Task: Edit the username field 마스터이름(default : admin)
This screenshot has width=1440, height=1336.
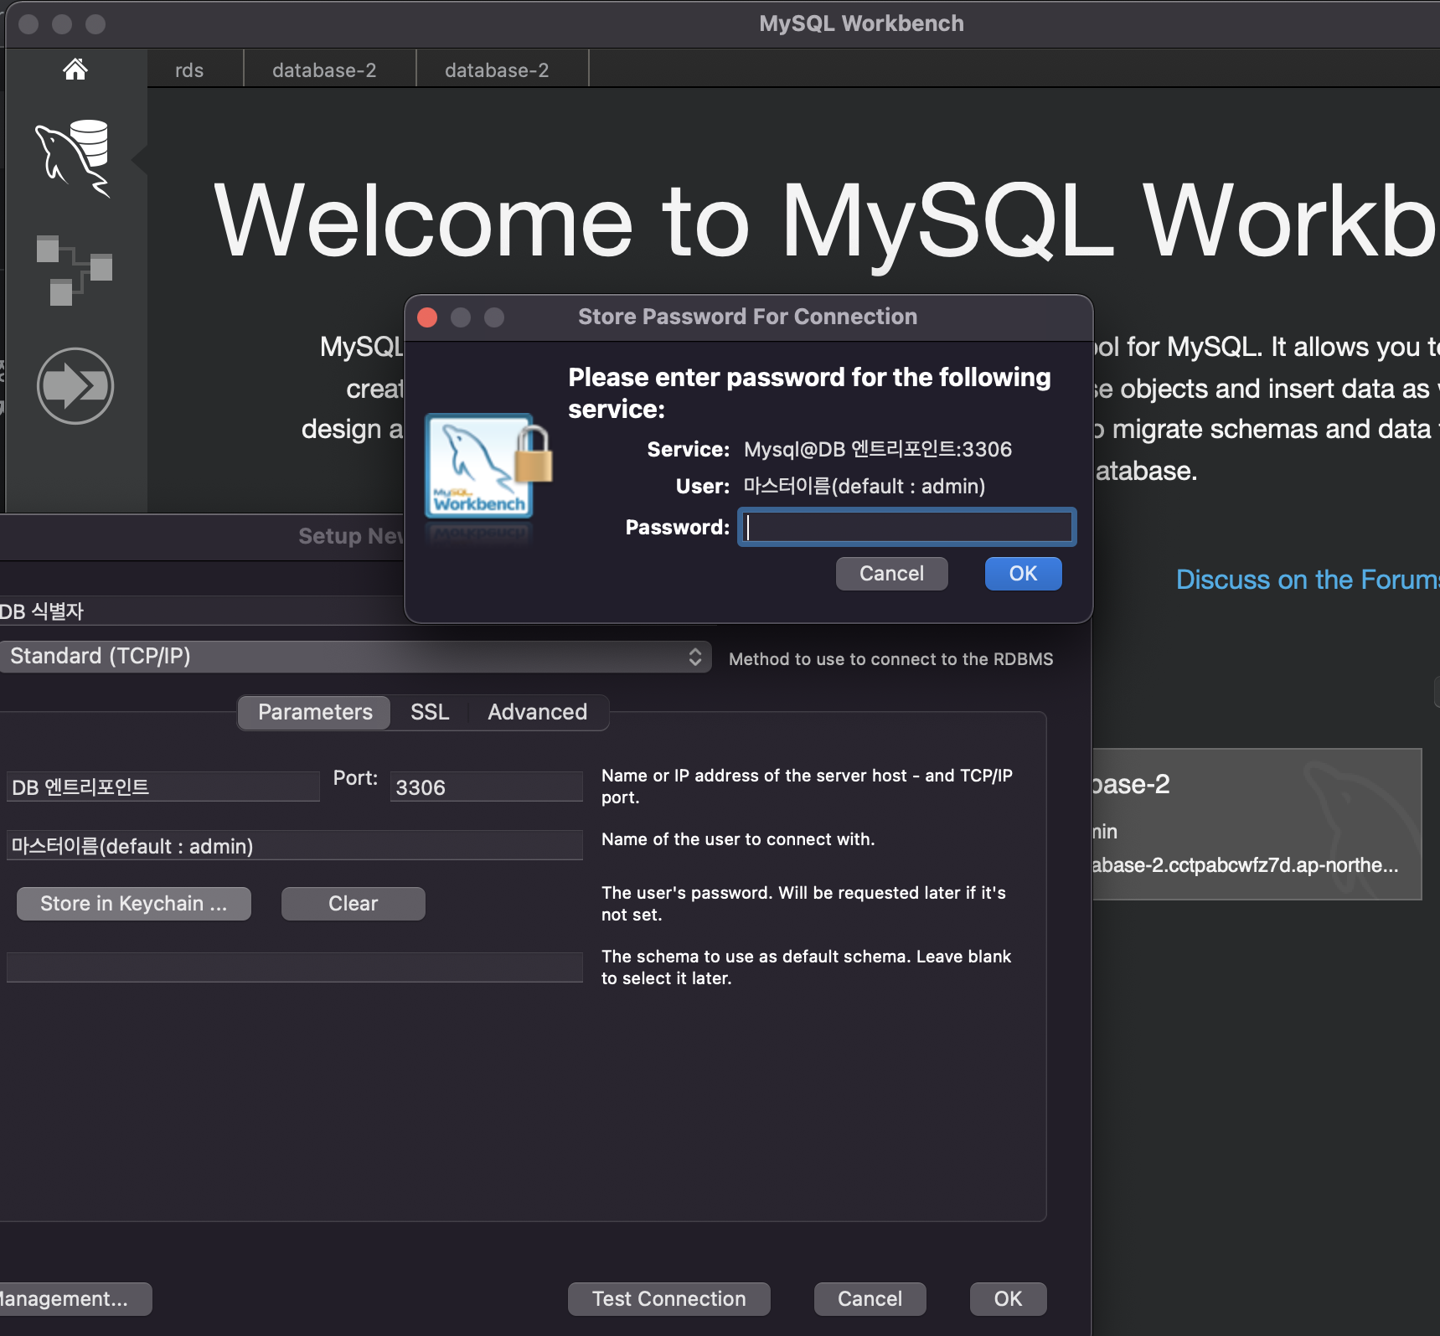Action: [295, 846]
